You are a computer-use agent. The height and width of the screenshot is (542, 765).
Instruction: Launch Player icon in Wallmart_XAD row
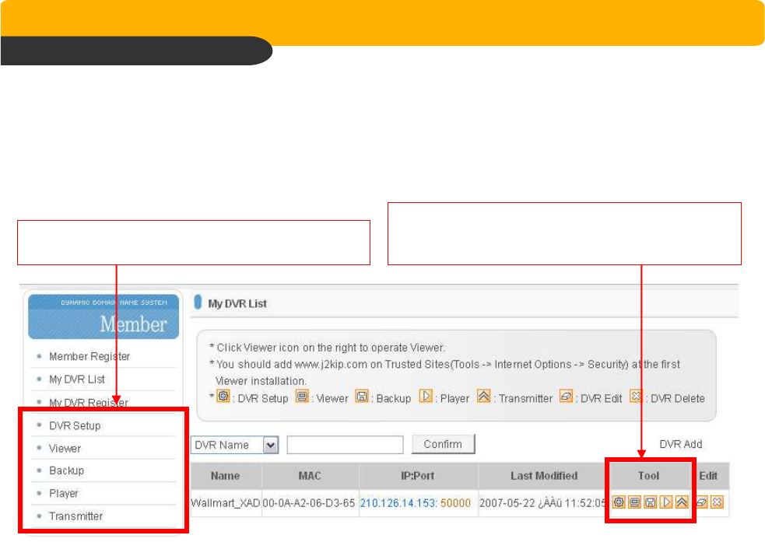coord(666,502)
